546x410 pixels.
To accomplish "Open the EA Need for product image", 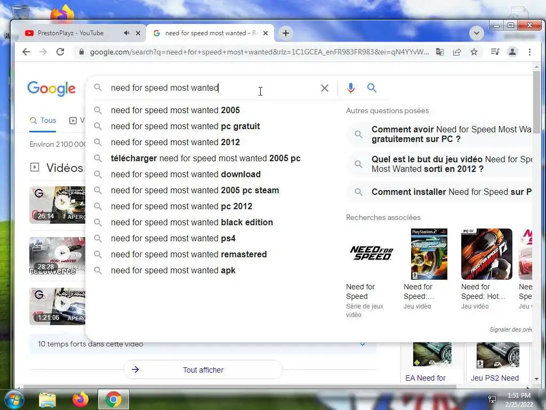I will click(432, 355).
